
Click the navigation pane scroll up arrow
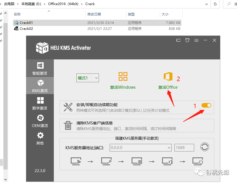point(5,13)
